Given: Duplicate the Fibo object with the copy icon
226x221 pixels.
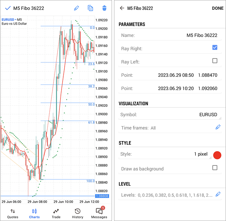Looking at the screenshot, I should pyautogui.click(x=90, y=8).
